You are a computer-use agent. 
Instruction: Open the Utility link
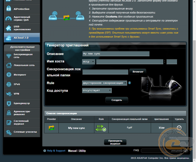click(x=82, y=151)
